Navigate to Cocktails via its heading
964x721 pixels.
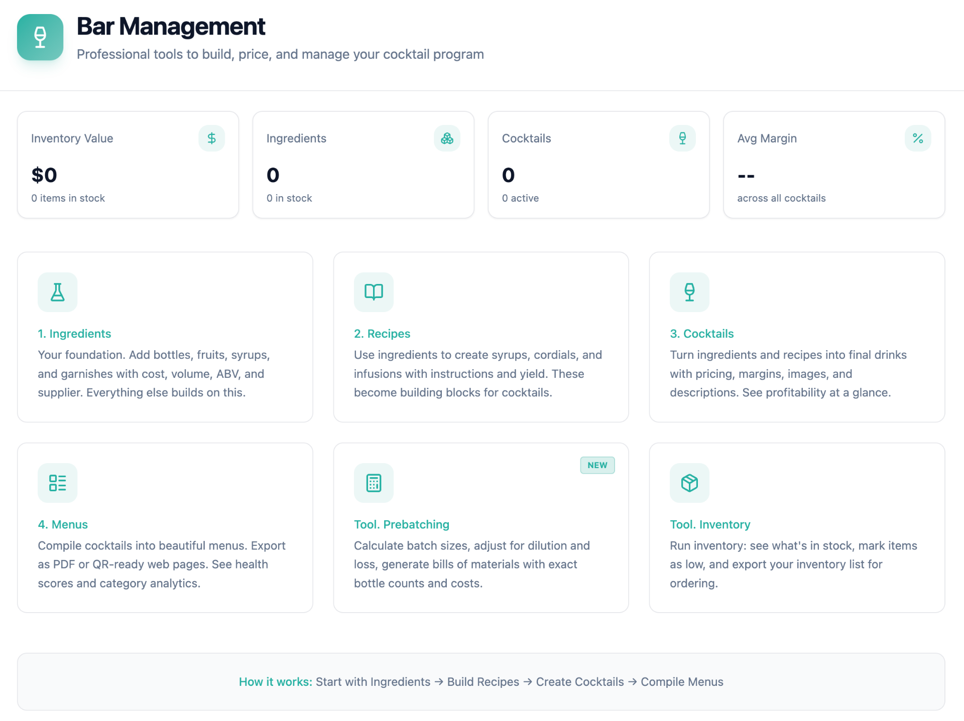701,333
